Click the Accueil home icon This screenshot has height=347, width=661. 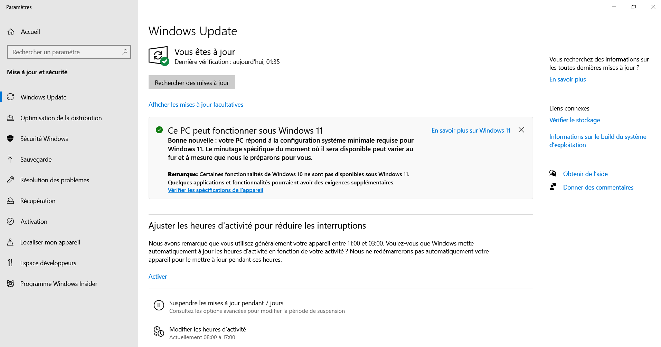(11, 32)
